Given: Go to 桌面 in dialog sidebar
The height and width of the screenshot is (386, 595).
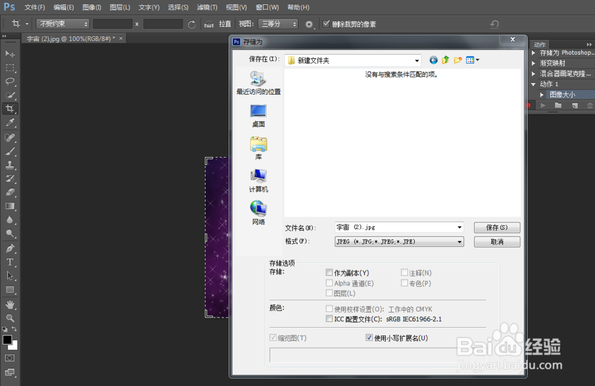Looking at the screenshot, I should coord(258,115).
